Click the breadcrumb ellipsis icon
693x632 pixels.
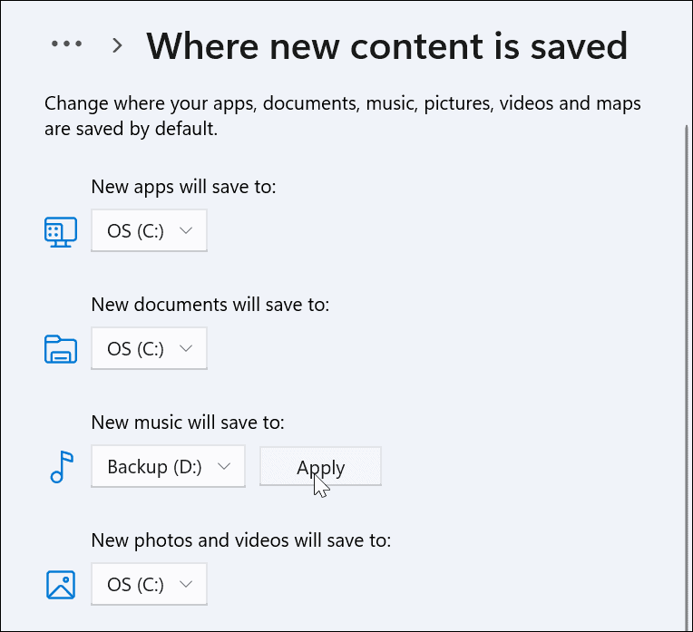click(x=66, y=44)
